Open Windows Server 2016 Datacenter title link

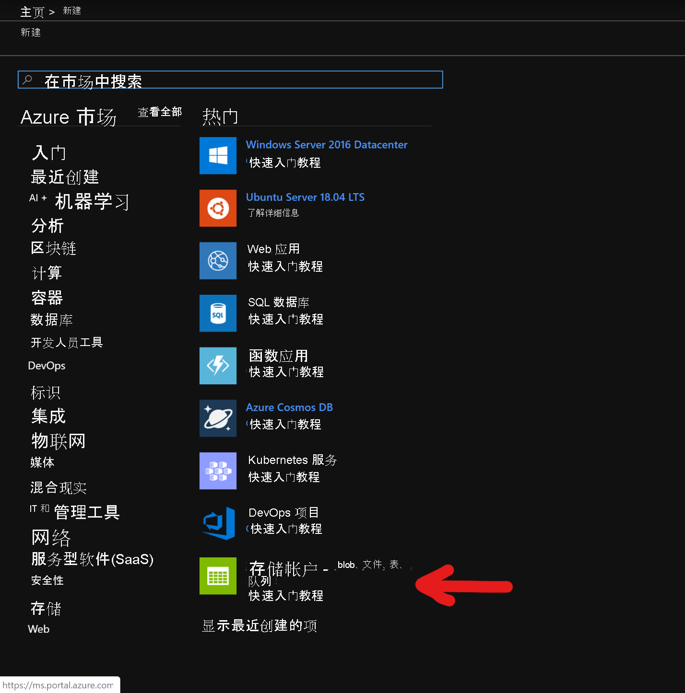click(327, 145)
